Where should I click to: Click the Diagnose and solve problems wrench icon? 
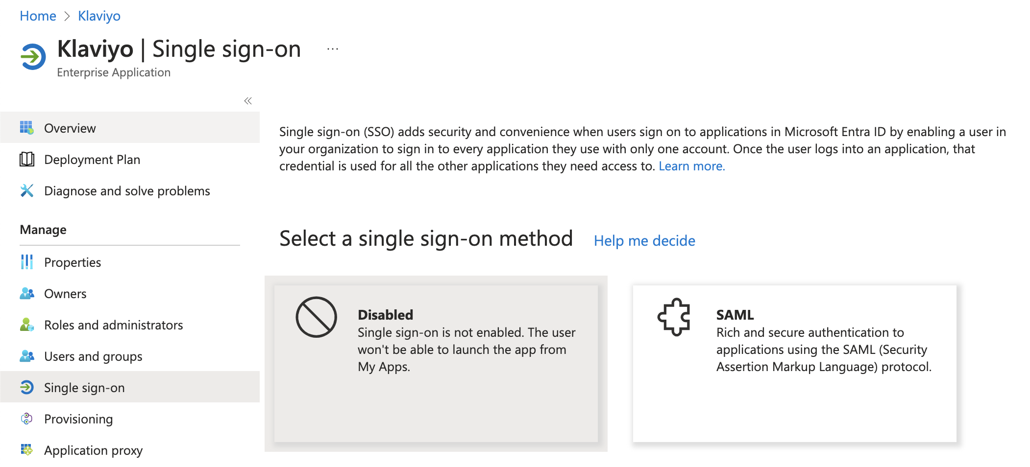coord(28,191)
